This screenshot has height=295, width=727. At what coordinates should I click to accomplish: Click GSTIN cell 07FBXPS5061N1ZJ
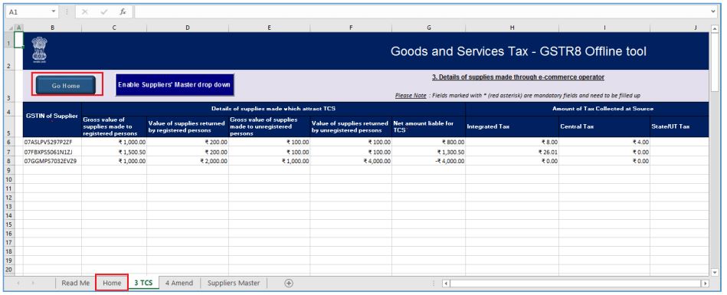52,152
